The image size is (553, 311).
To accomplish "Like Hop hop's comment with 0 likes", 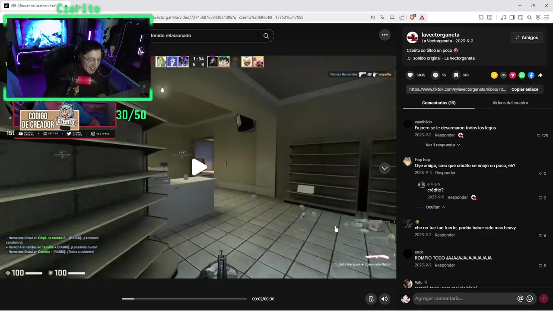I will pyautogui.click(x=540, y=173).
